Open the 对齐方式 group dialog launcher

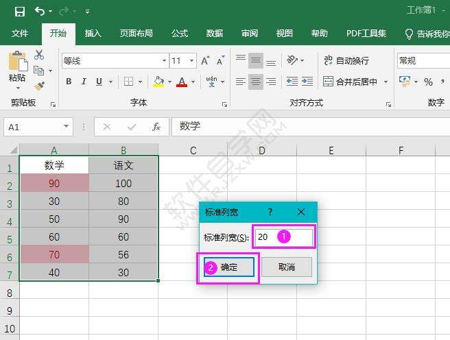click(x=388, y=105)
